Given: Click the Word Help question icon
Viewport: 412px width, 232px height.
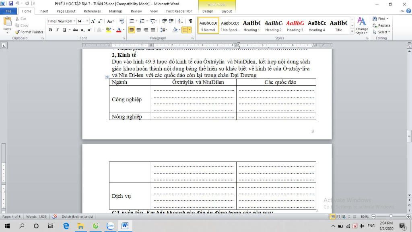Looking at the screenshot, I should pos(409,11).
